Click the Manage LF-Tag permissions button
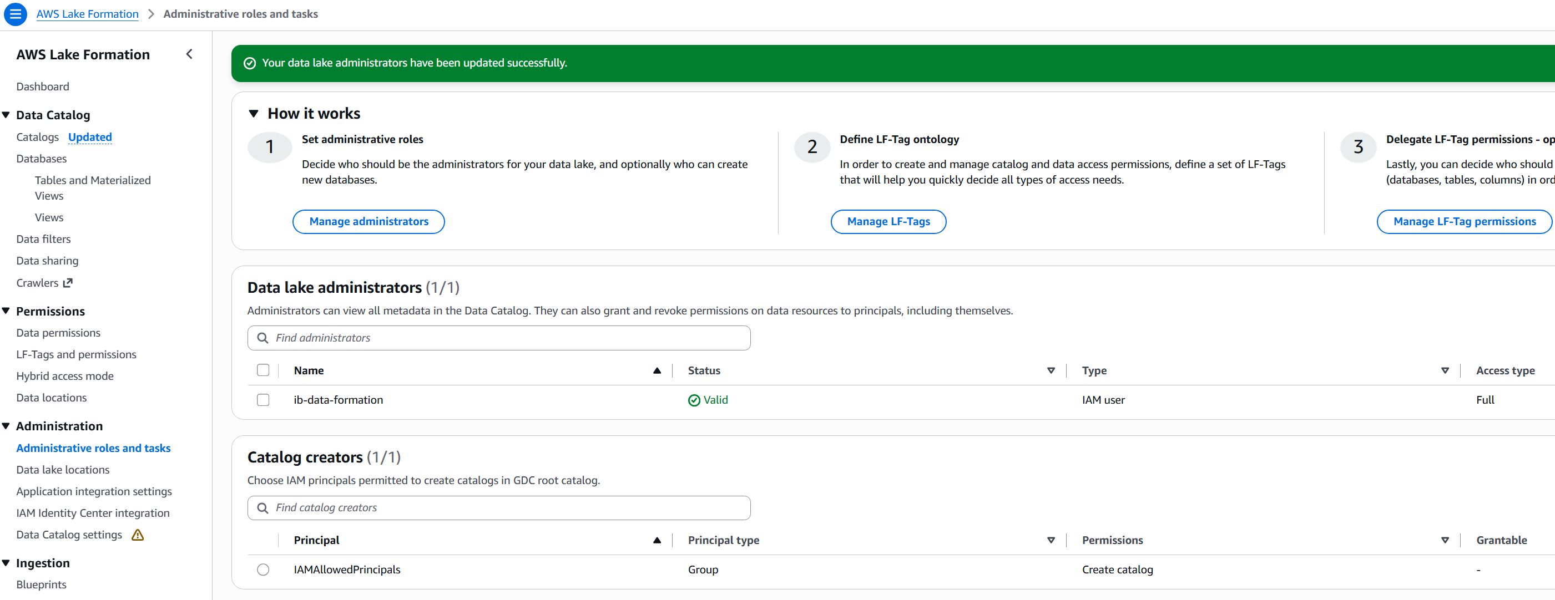Viewport: 1555px width, 600px height. coord(1465,222)
